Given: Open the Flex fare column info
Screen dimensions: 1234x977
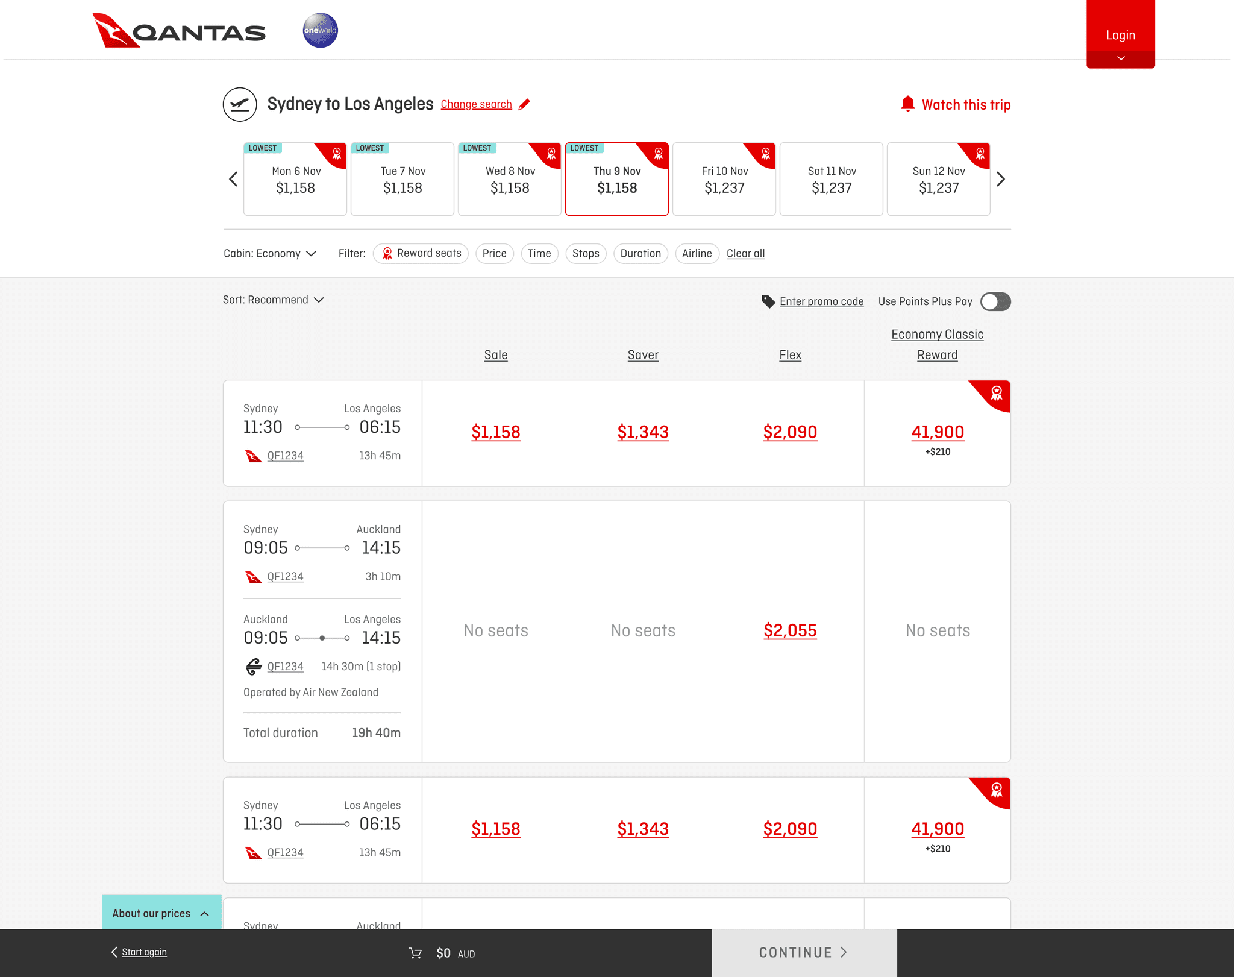Looking at the screenshot, I should 790,355.
